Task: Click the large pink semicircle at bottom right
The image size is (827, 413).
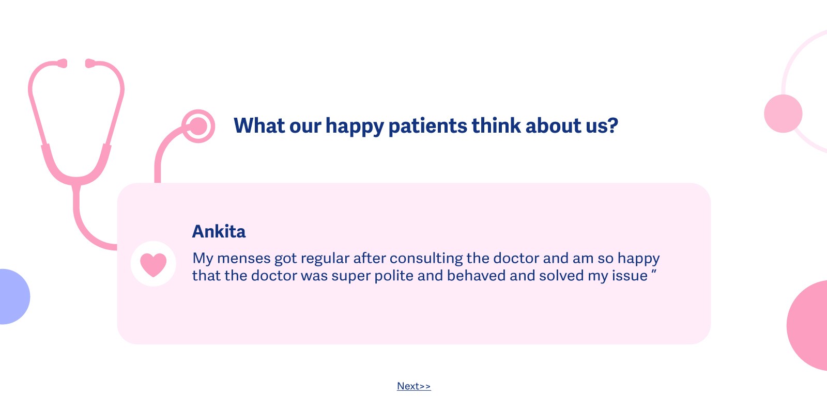Action: coord(809,325)
